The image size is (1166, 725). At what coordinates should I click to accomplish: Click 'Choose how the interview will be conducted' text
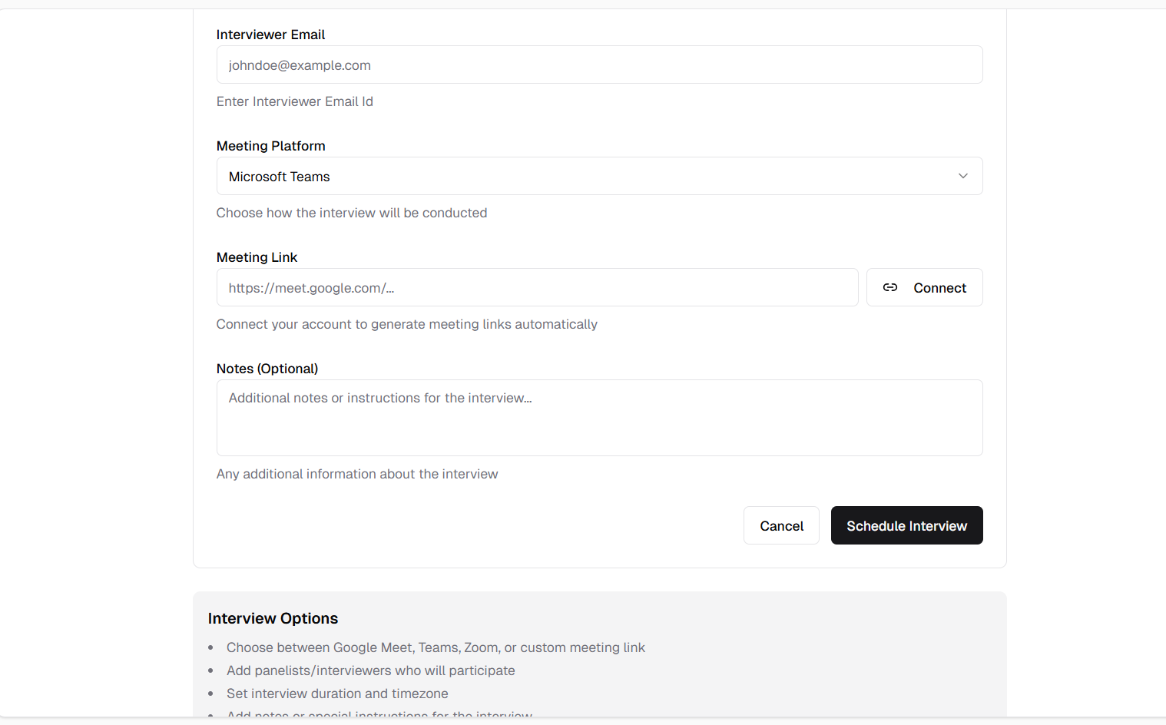coord(351,213)
